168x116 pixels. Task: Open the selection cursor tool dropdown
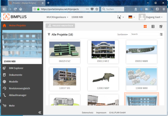coord(120,17)
